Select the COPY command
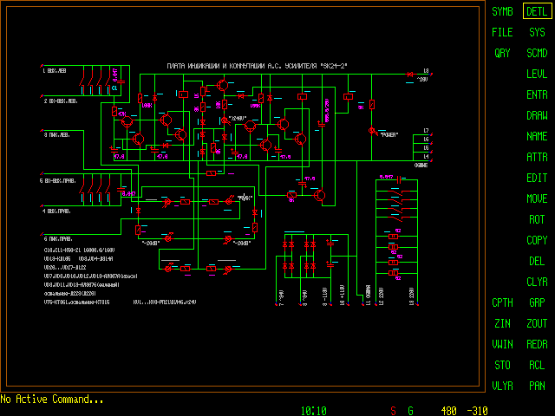The height and width of the screenshot is (416, 555). [x=537, y=240]
